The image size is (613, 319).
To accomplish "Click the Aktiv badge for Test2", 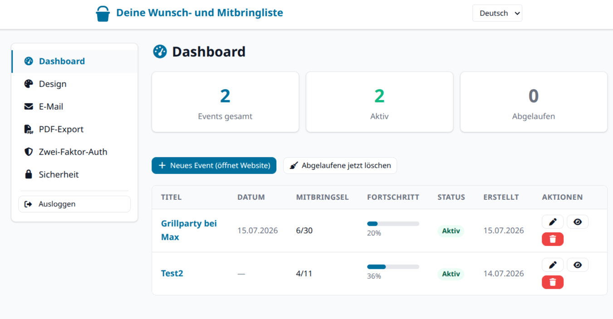I will tap(451, 274).
